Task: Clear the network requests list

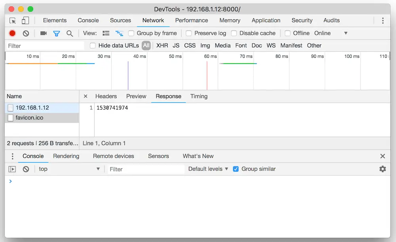Action: 25,33
